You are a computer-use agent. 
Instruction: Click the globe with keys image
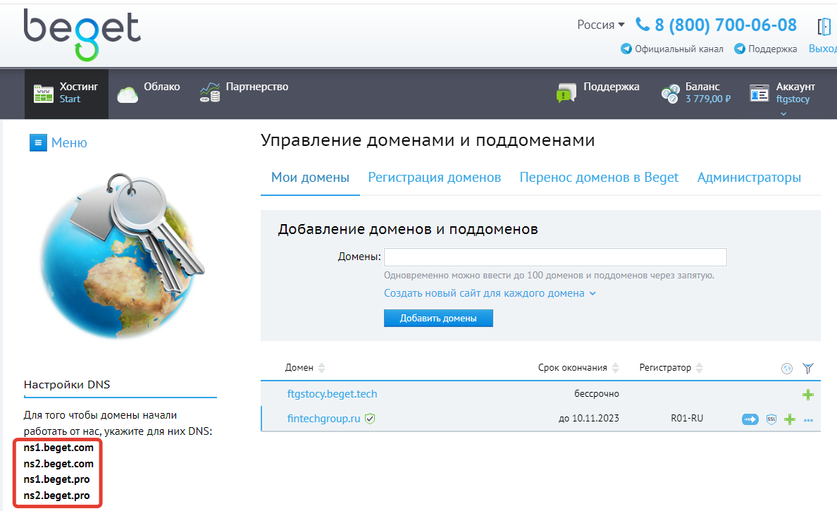click(122, 255)
